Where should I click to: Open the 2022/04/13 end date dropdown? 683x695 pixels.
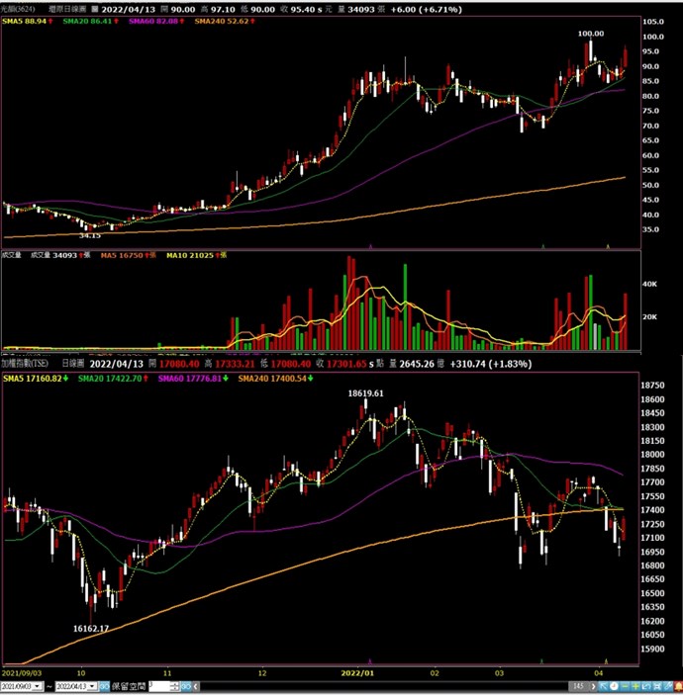[94, 685]
